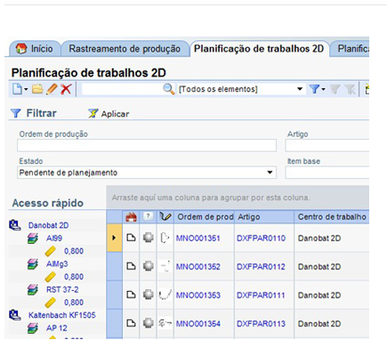Click the layers icon beside RST 37-2

[33, 290]
